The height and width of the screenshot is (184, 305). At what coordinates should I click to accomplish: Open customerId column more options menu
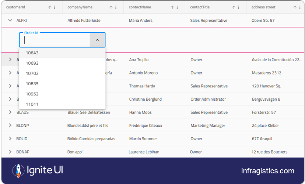[55, 7]
